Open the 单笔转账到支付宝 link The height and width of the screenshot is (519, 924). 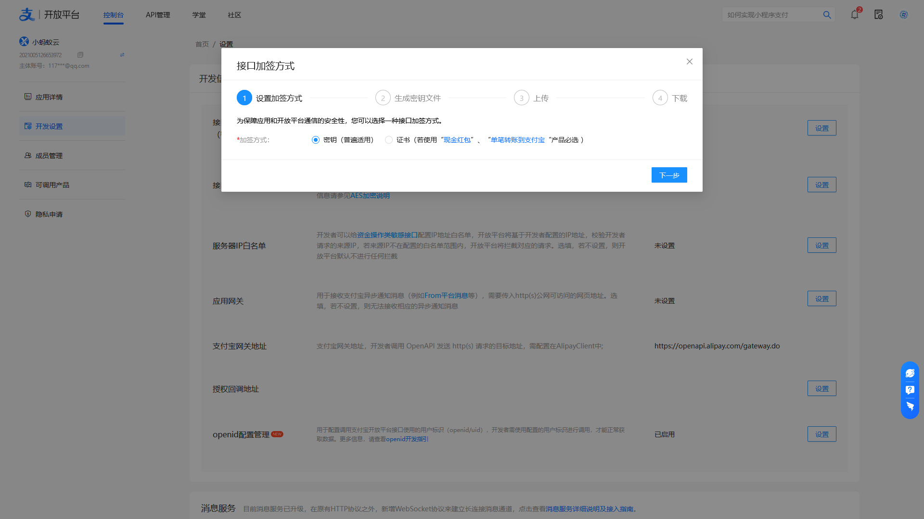pos(517,140)
